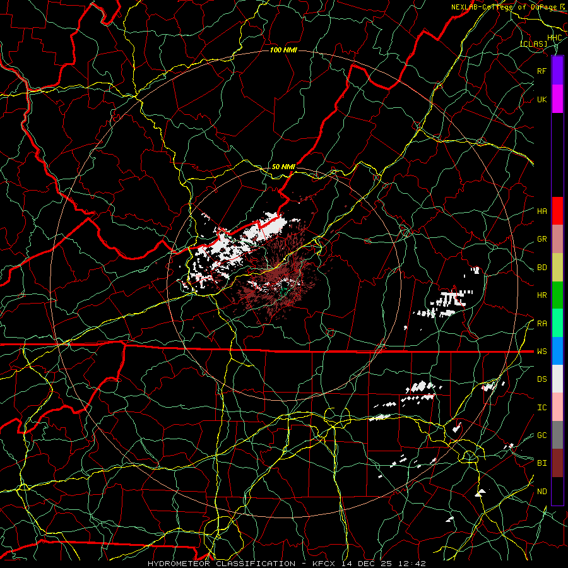Click the HA legend label
The image size is (568, 568).
(542, 211)
